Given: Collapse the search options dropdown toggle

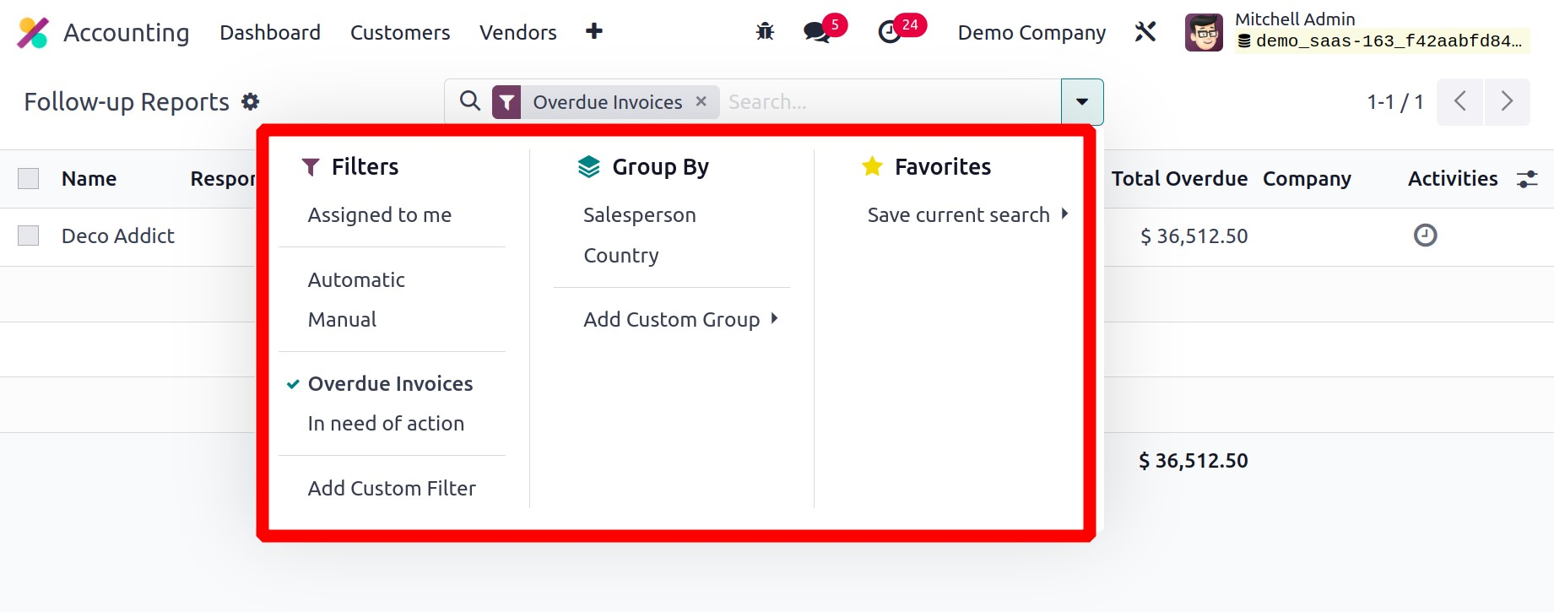Looking at the screenshot, I should click(1081, 101).
